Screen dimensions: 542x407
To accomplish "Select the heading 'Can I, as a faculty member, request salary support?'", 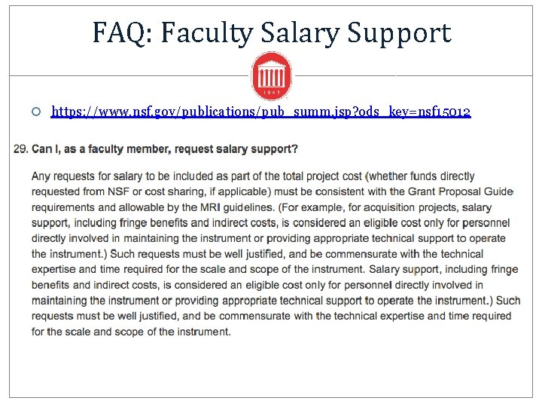I will click(165, 149).
